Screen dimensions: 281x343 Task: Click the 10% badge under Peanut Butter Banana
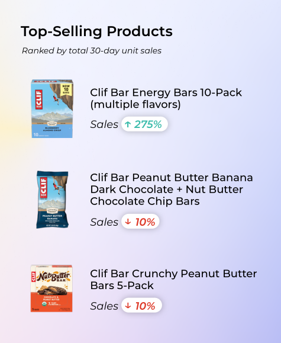pyautogui.click(x=140, y=222)
